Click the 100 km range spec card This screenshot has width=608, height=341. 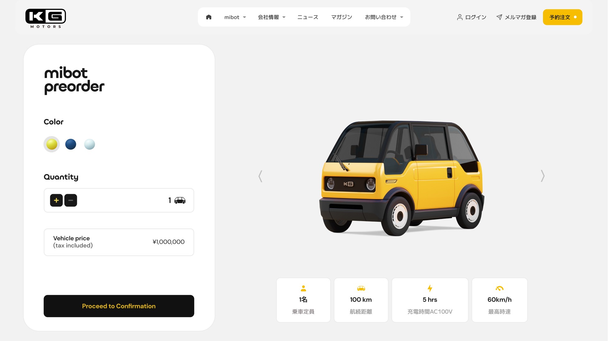tap(361, 300)
